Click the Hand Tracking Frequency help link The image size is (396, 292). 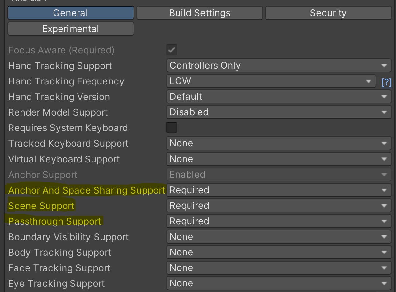386,82
